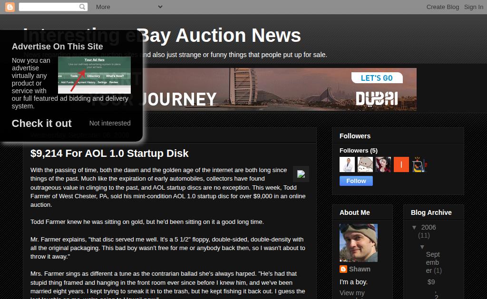The height and width of the screenshot is (299, 487).
Task: Open Shawn's profile photo
Action: coord(359,243)
